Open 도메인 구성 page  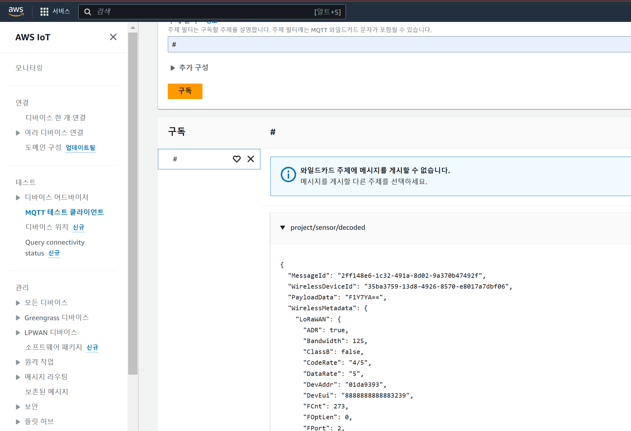pyautogui.click(x=43, y=147)
